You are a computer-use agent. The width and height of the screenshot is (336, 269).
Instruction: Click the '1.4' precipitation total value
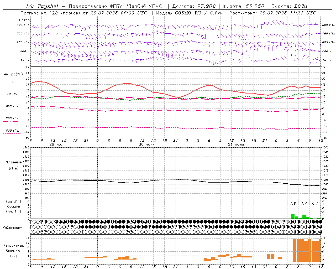click(x=304, y=204)
